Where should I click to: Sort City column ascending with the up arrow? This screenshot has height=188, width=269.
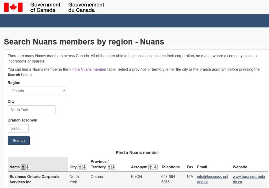[80, 167]
